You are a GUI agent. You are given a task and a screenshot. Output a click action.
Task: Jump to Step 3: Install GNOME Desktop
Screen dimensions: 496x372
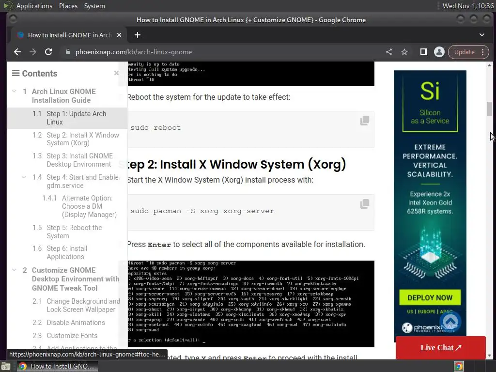[x=80, y=160]
